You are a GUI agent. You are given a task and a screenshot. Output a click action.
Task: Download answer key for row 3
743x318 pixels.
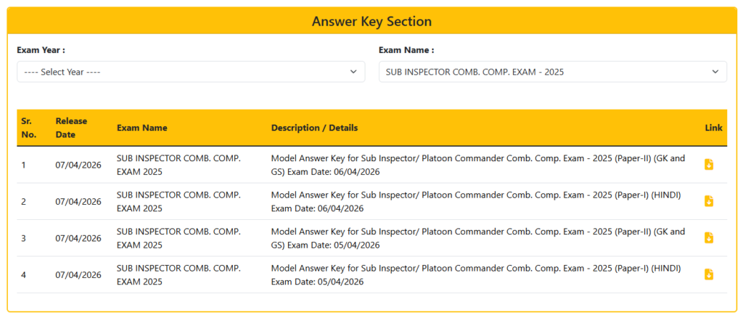[x=709, y=237]
